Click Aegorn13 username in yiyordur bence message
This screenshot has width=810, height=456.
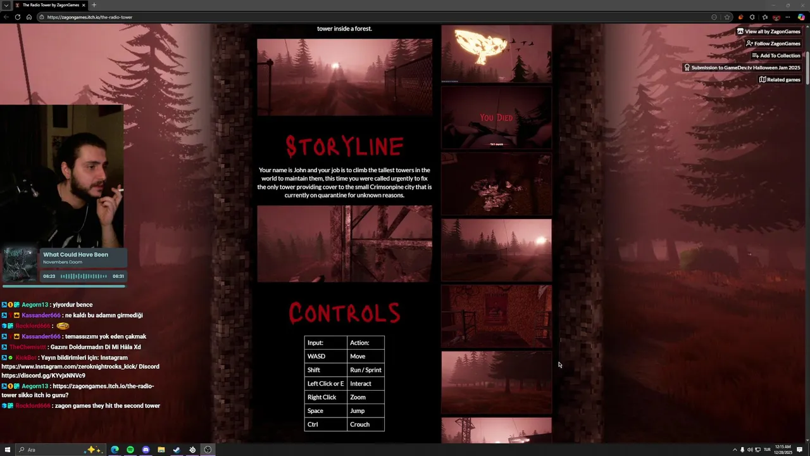35,305
